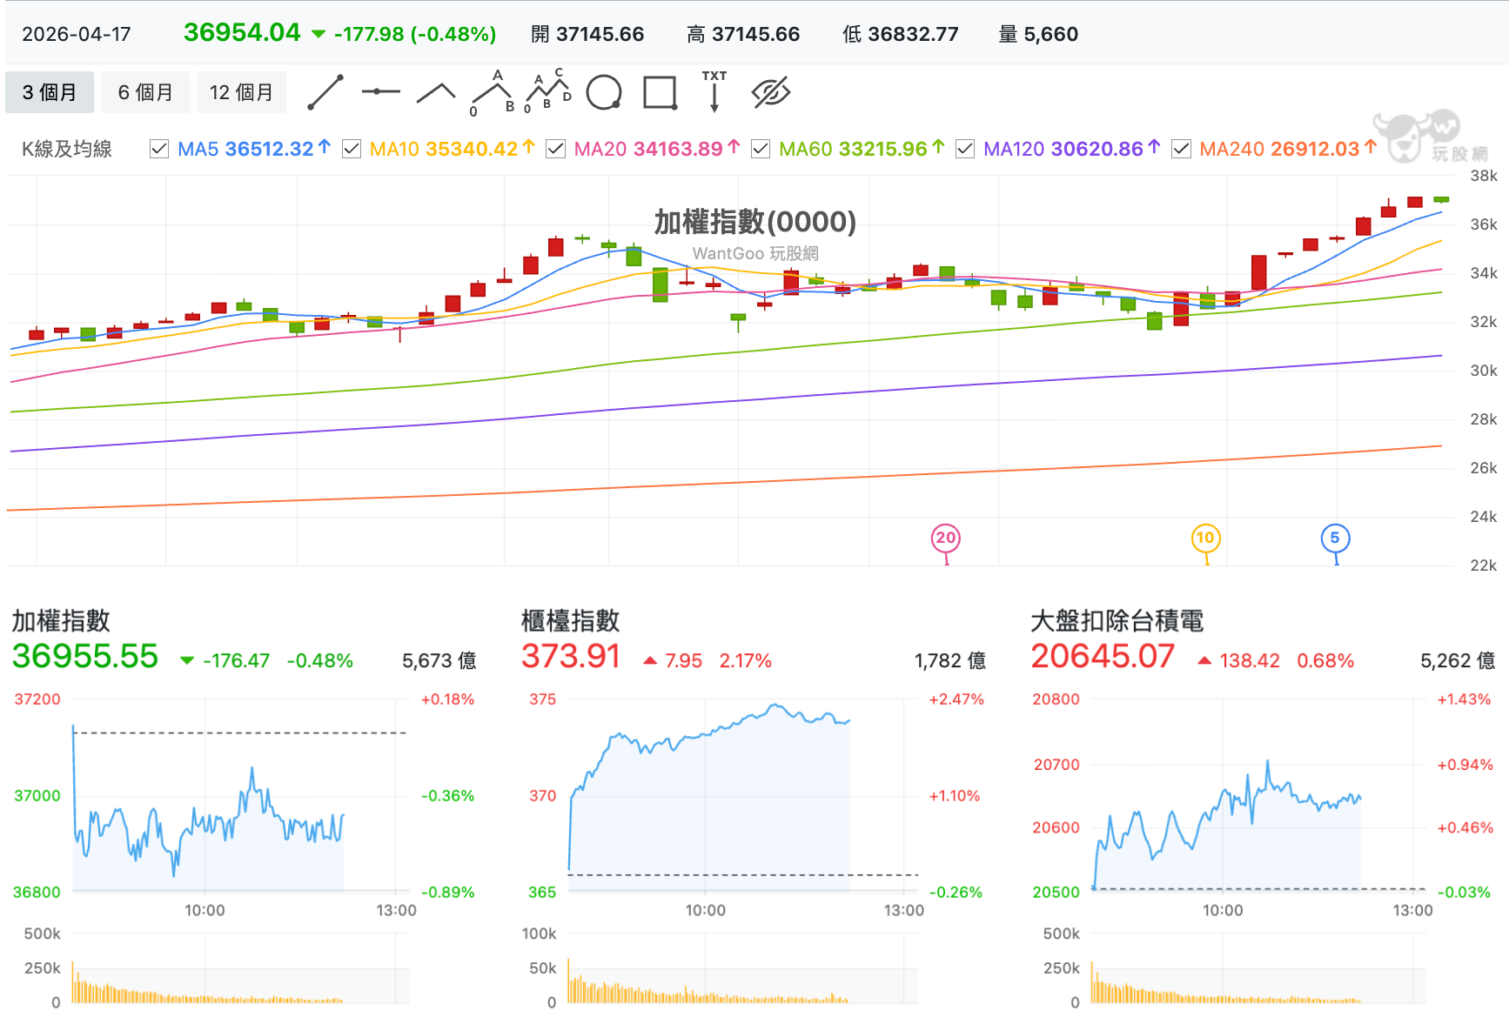The width and height of the screenshot is (1509, 1024).
Task: Uncheck the MA120 moving average checkbox
Action: point(965,150)
